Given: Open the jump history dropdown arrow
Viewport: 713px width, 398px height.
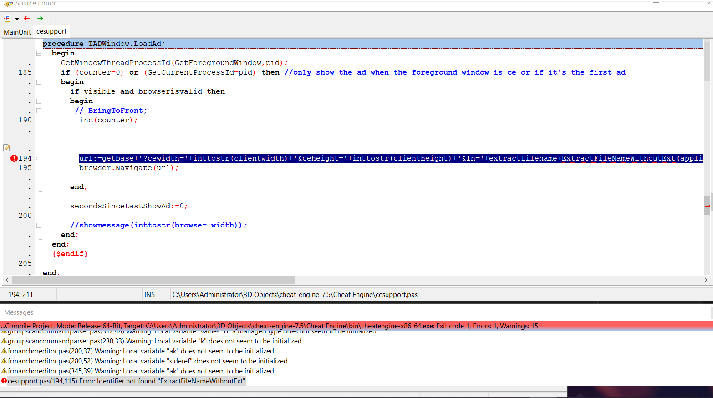Looking at the screenshot, I should point(17,19).
